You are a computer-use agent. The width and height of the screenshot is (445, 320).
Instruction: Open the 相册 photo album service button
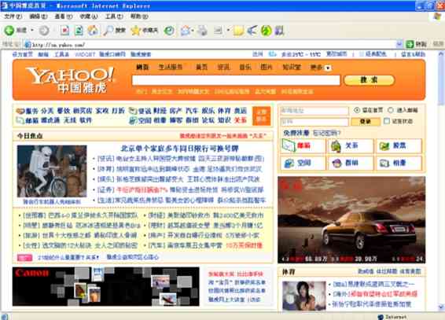399,163
